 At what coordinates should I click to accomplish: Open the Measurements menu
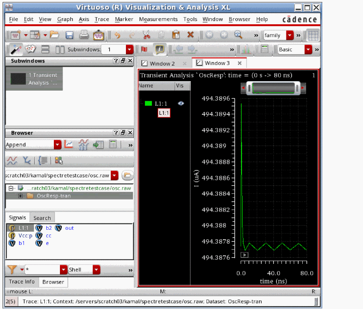[x=158, y=19]
